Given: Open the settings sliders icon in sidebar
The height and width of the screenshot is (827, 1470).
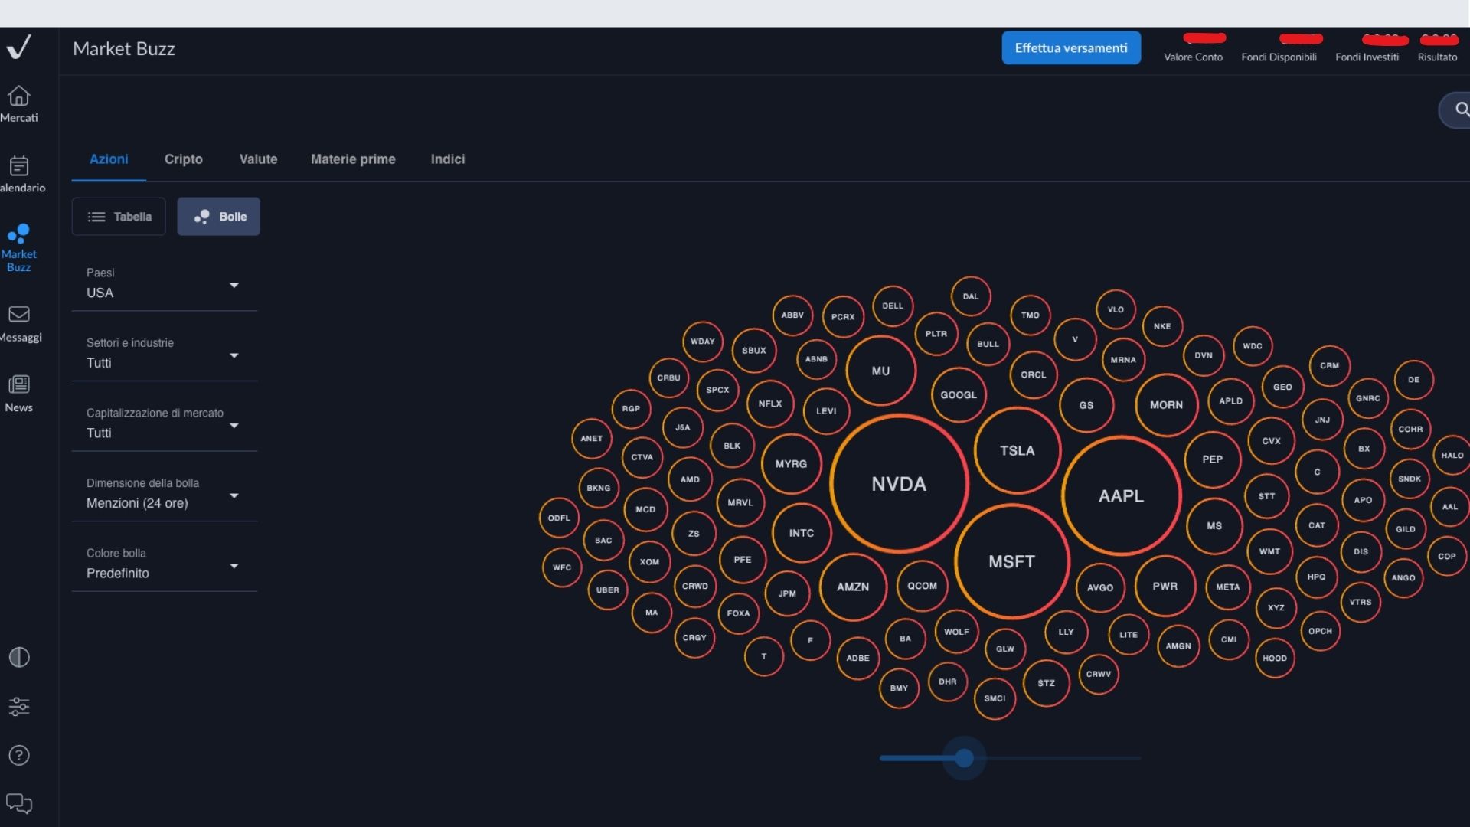Looking at the screenshot, I should 19,706.
